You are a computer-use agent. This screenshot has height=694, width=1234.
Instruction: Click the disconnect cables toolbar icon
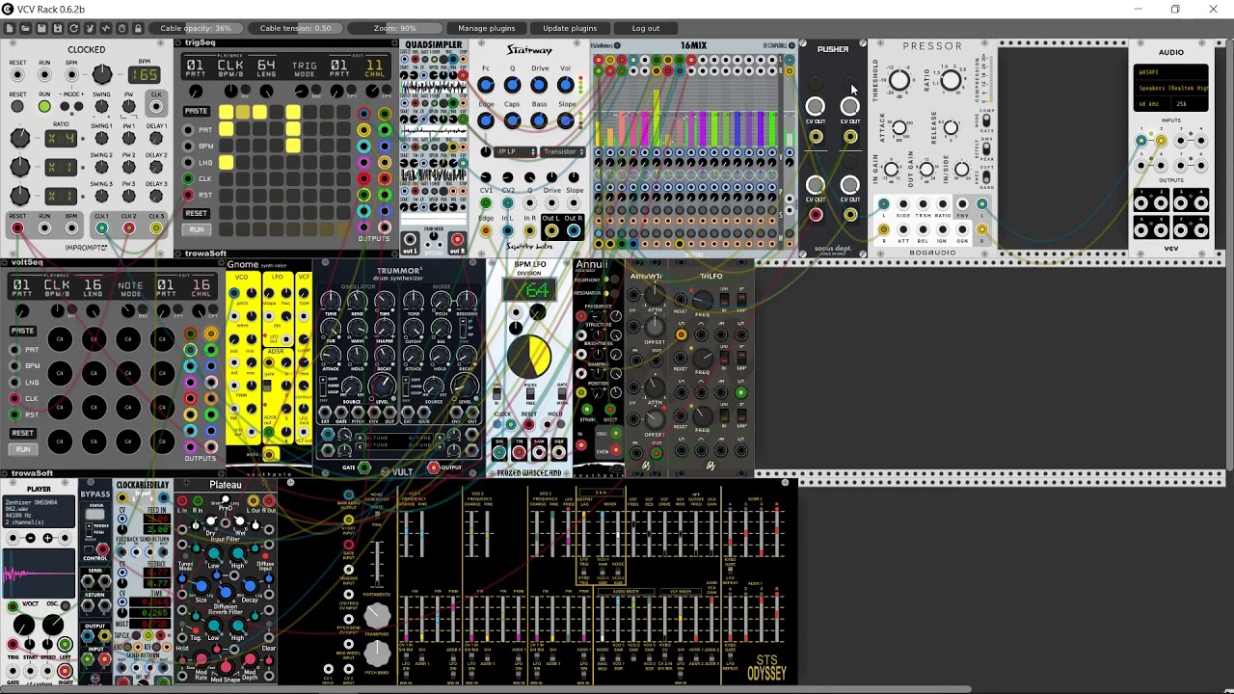pos(91,28)
